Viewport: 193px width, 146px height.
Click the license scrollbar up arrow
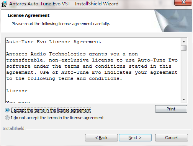tap(184, 42)
